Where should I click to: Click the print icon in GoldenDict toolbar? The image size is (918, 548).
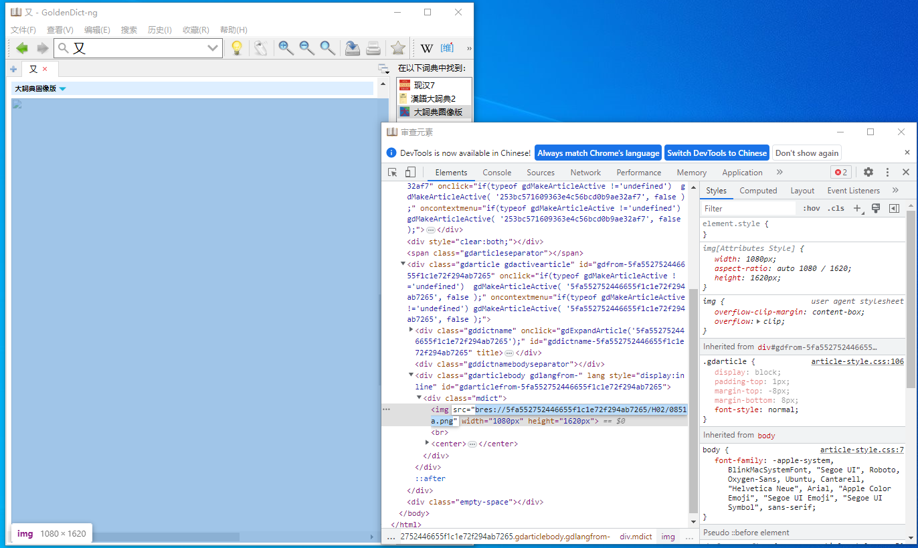pyautogui.click(x=373, y=48)
